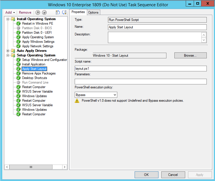
Task: Click green check icon beside Setup Windows and Configuration
Action: click(x=18, y=60)
